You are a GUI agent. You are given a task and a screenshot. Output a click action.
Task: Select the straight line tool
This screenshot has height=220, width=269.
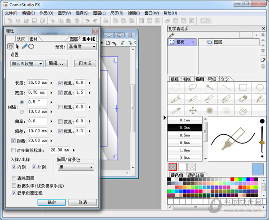tap(226, 87)
